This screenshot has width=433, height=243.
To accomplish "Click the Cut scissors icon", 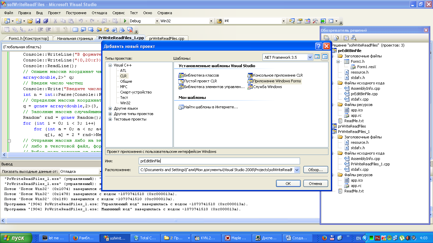I will [55, 21].
